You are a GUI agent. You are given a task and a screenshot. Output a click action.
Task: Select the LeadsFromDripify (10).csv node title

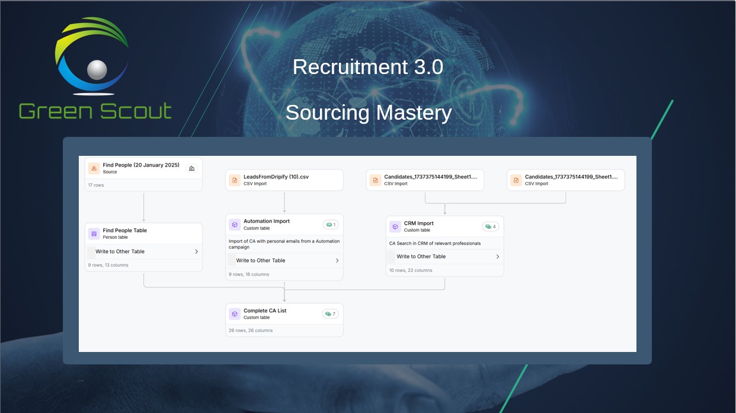point(276,177)
